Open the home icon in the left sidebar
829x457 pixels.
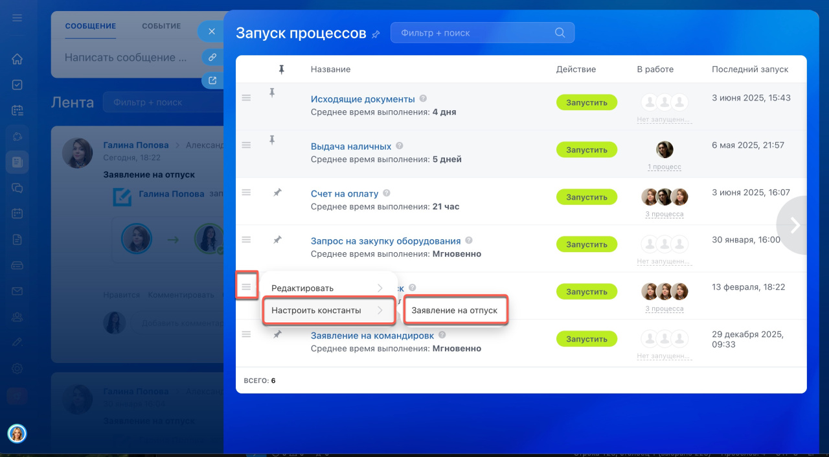click(17, 59)
